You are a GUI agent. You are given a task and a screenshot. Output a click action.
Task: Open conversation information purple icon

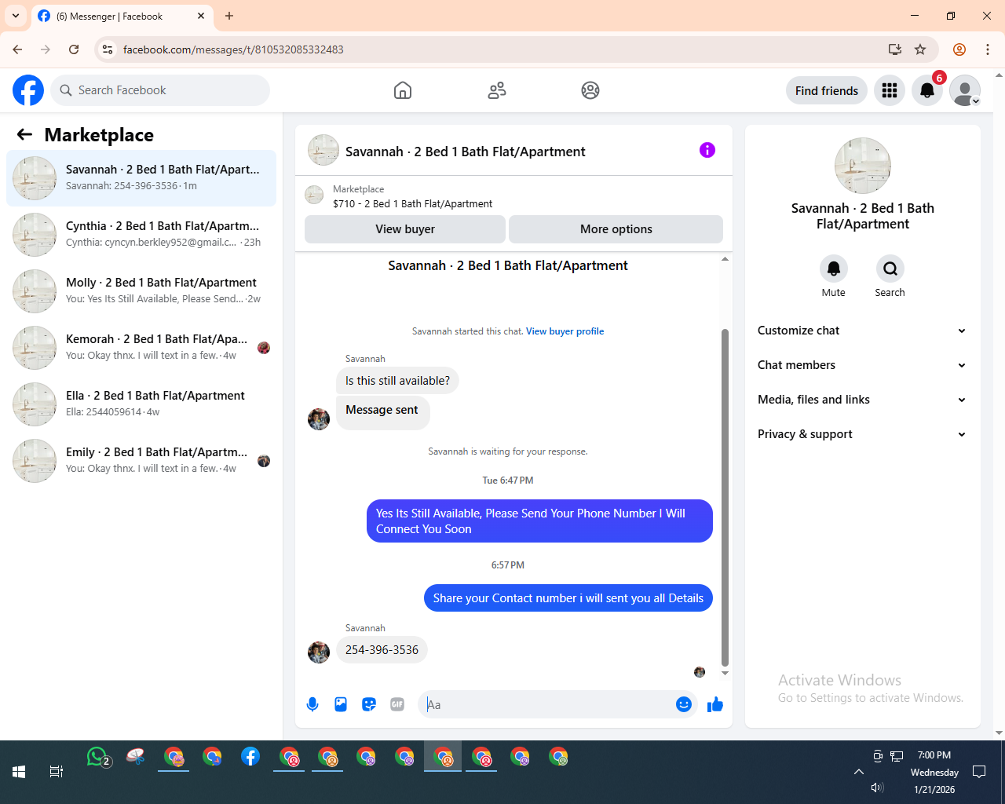pyautogui.click(x=707, y=150)
